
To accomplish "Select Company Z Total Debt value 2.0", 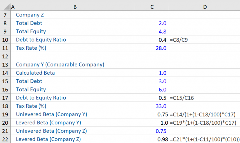I will tap(162, 23).
